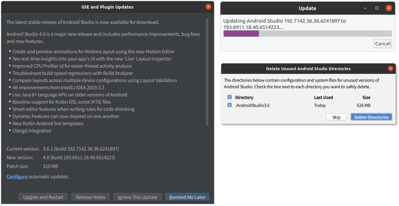Click the Improved CPU Profiler UI item
The height and width of the screenshot is (206, 399).
click(x=72, y=66)
